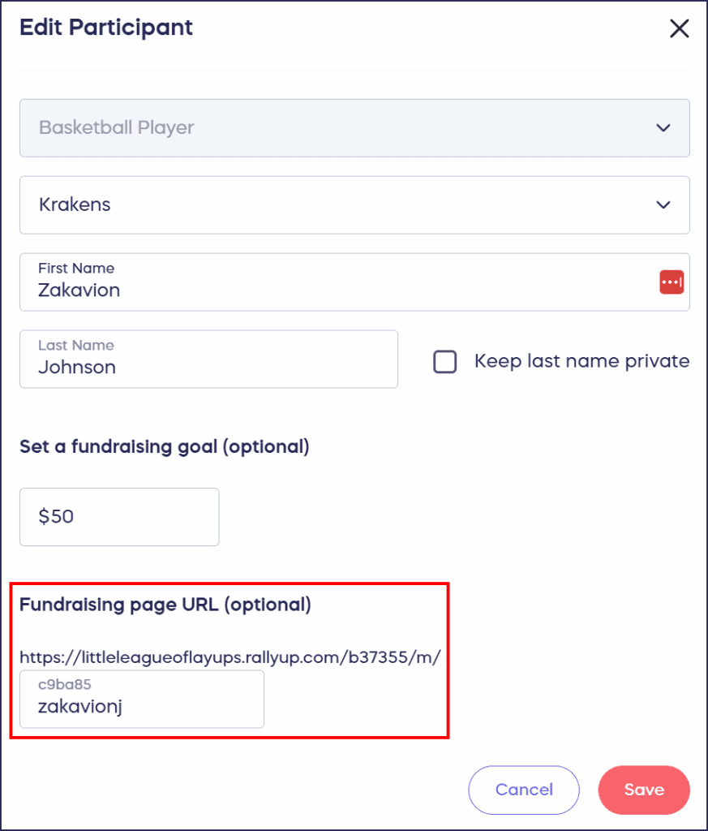Viewport: 708px width, 831px height.
Task: Click the Edit Participant dialog title
Action: click(x=105, y=27)
